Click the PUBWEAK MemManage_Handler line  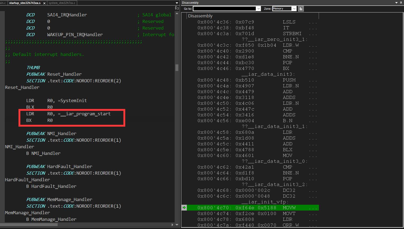tap(59, 199)
